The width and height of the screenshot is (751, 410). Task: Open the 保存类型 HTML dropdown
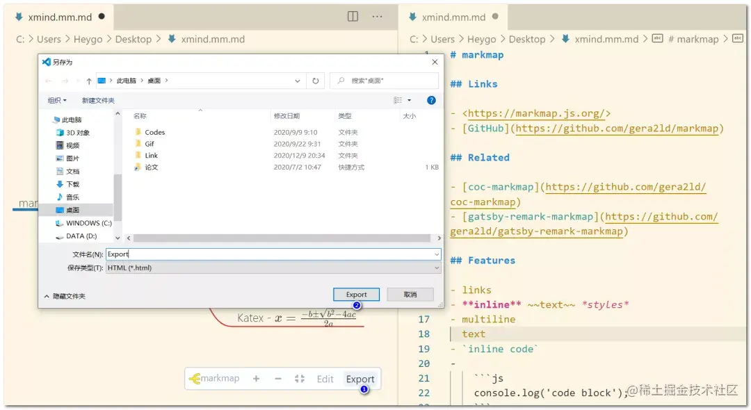coord(273,268)
